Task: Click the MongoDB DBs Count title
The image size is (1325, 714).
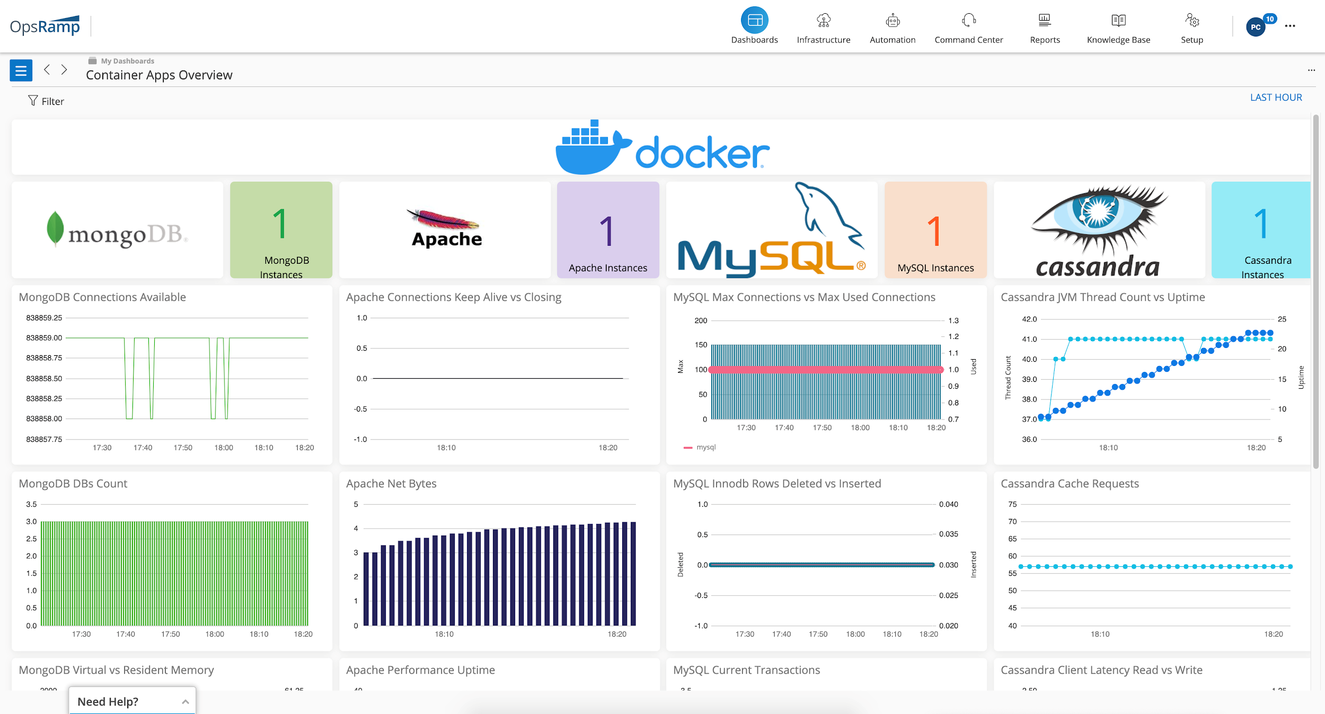Action: click(x=73, y=484)
